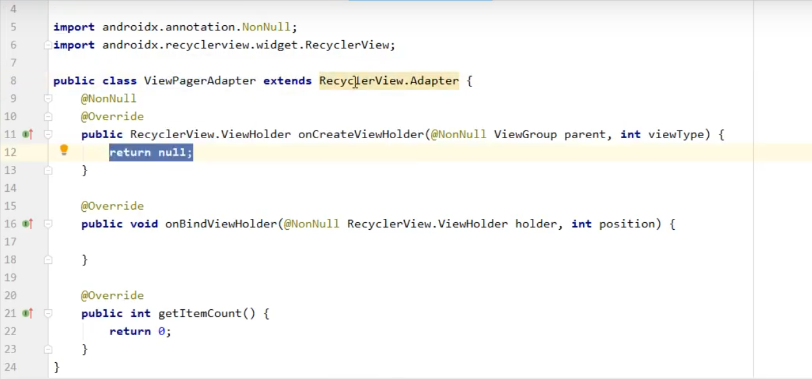Click the onCreateViewHolder method name

[x=361, y=134]
